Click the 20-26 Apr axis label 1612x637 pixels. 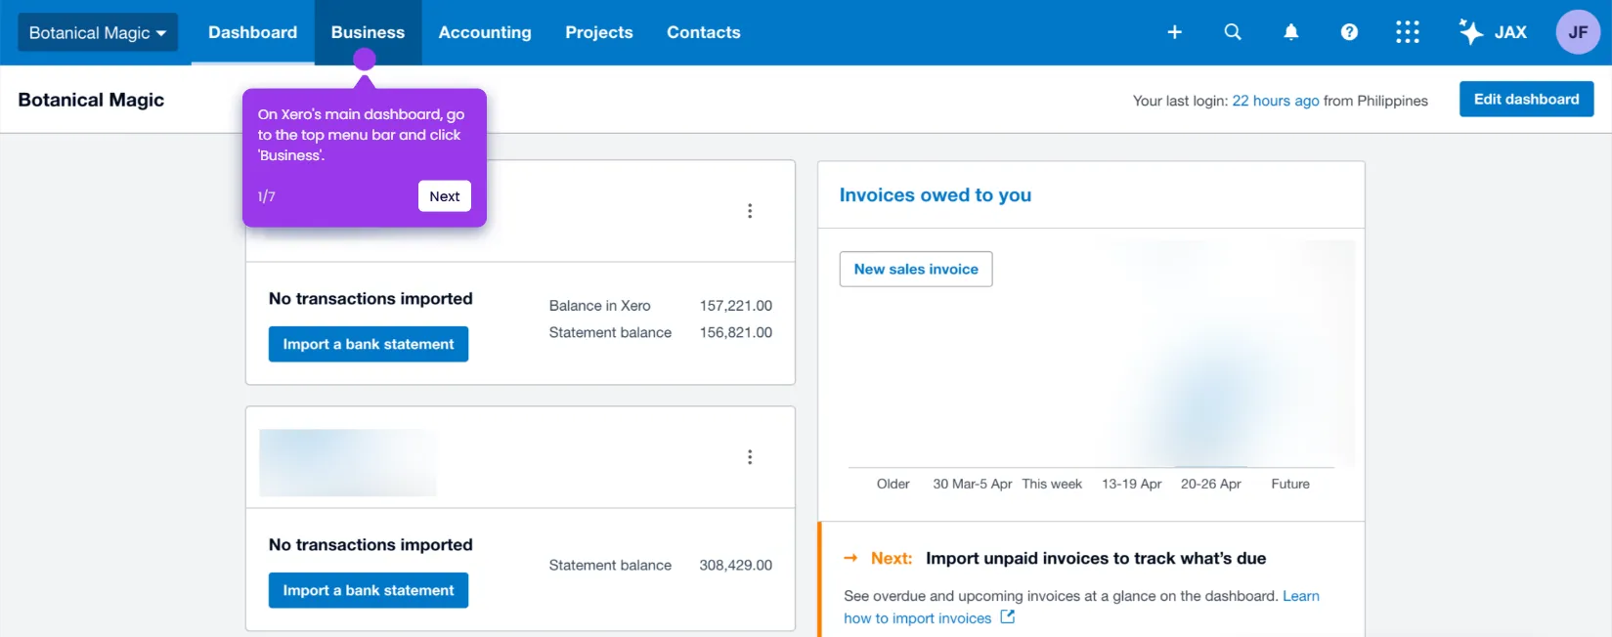coord(1211,484)
